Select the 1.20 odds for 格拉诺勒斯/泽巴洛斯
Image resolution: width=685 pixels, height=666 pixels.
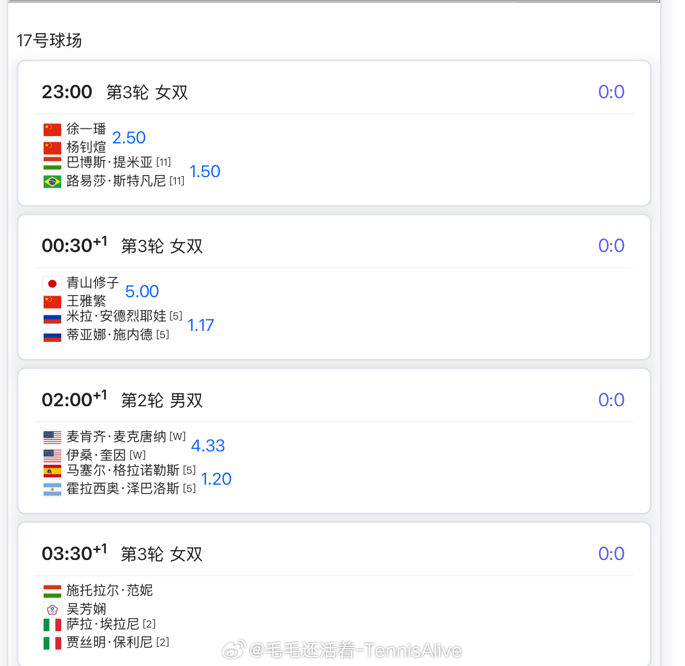pyautogui.click(x=216, y=479)
